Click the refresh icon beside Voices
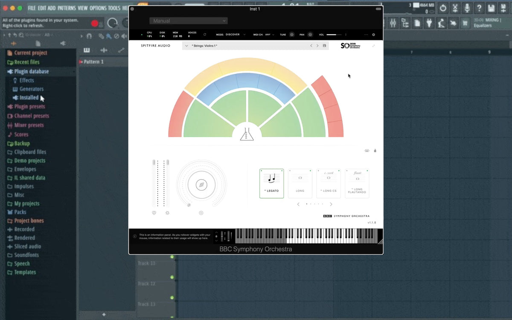Viewport: 512px width, 320px height. (205, 35)
